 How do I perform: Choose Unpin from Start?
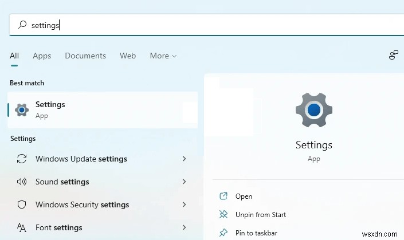[x=260, y=215]
